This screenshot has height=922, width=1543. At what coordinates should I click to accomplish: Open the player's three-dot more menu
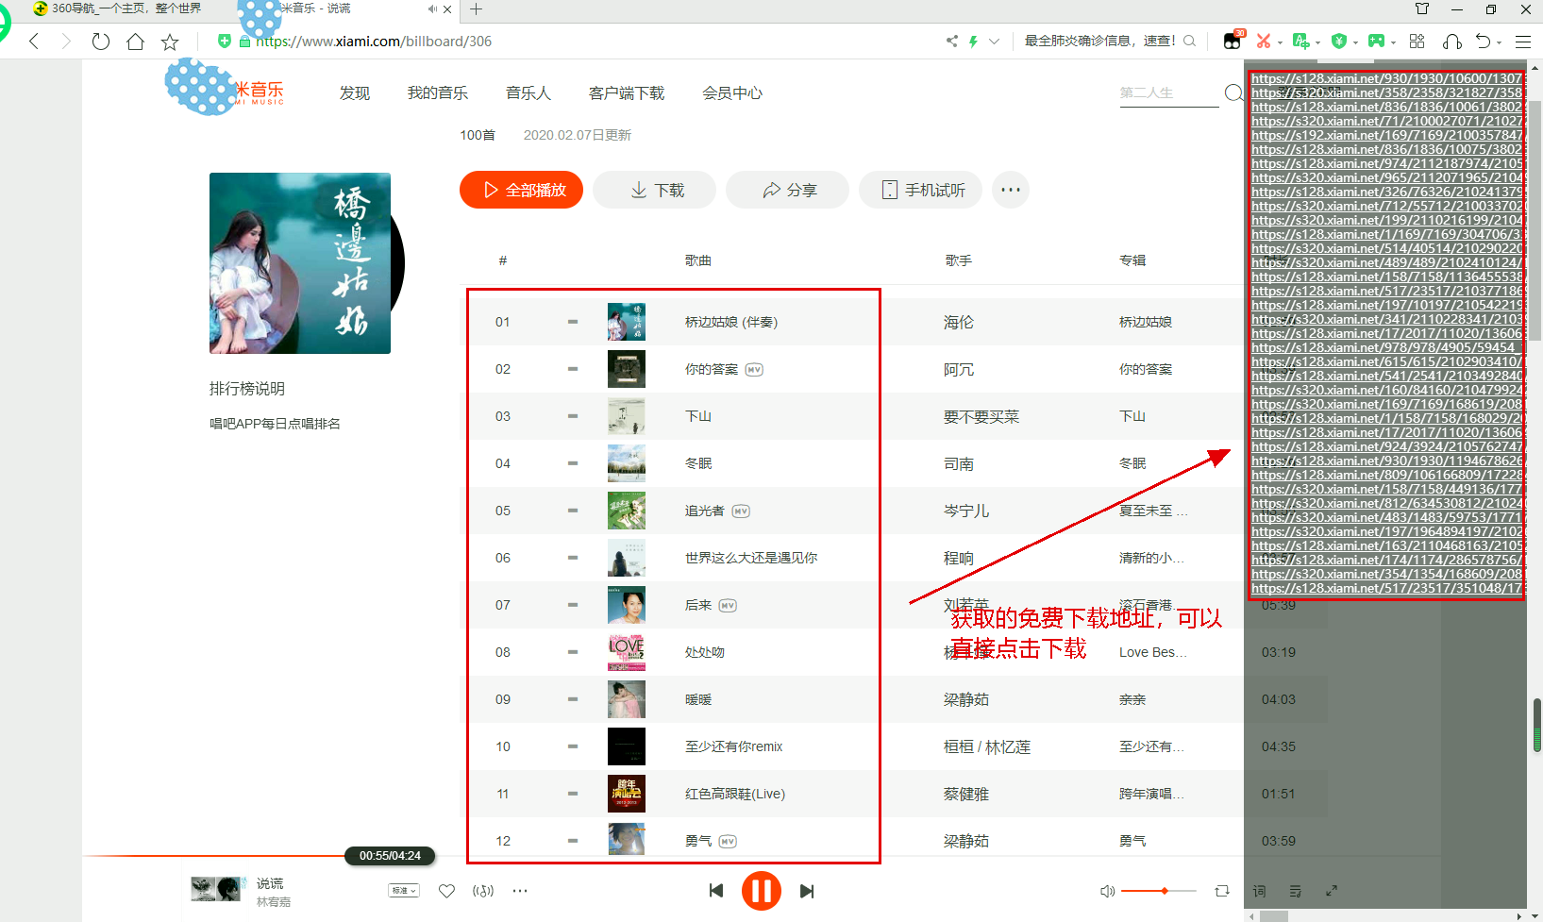point(520,891)
